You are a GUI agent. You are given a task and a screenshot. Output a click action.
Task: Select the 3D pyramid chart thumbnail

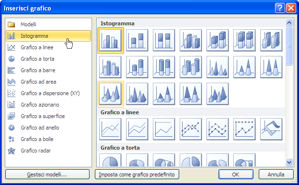click(x=218, y=94)
